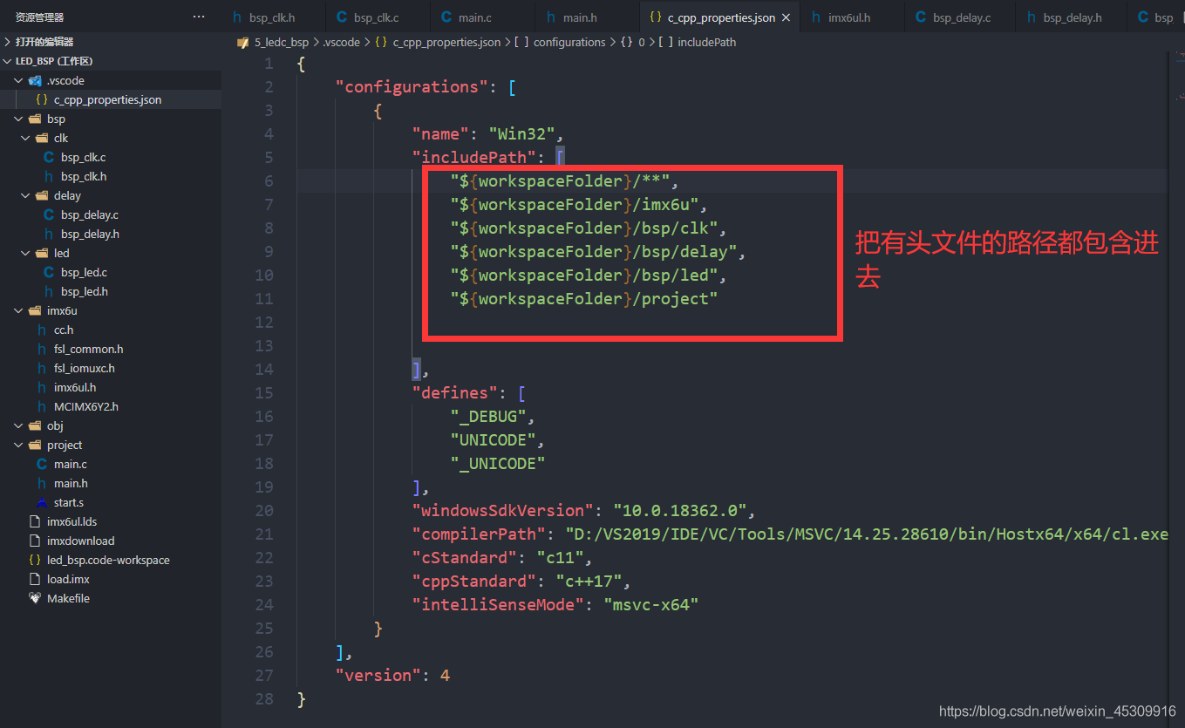The width and height of the screenshot is (1185, 728).
Task: Click the JSON icon of led_bsp.code-workspace
Action: (x=35, y=560)
